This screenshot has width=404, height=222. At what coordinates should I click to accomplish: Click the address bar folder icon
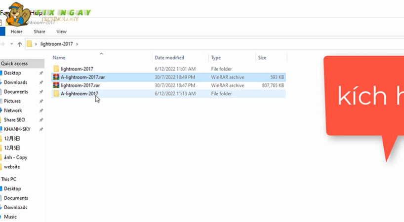pyautogui.click(x=30, y=44)
